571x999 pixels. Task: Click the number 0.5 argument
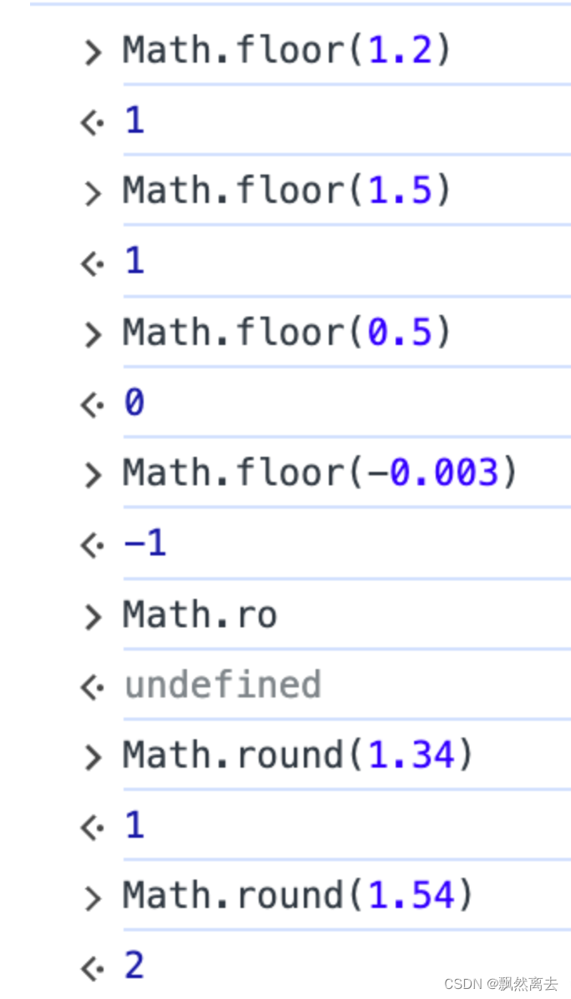[401, 332]
